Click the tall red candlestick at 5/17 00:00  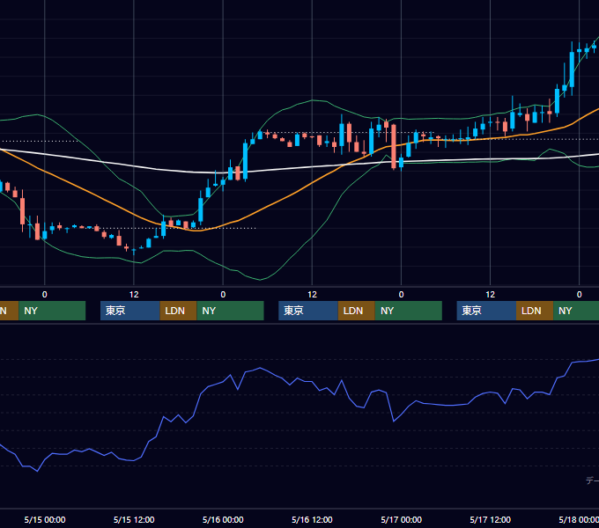pyautogui.click(x=394, y=146)
